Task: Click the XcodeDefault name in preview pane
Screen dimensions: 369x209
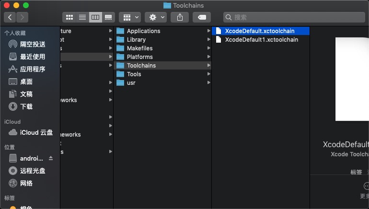Action: (346, 144)
